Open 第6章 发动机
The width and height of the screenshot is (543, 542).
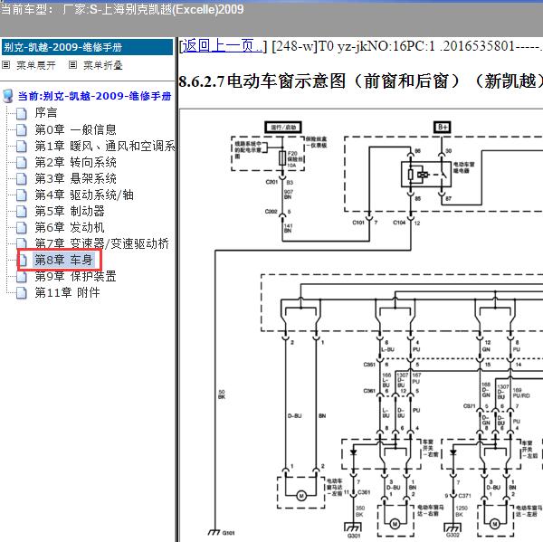click(x=70, y=227)
